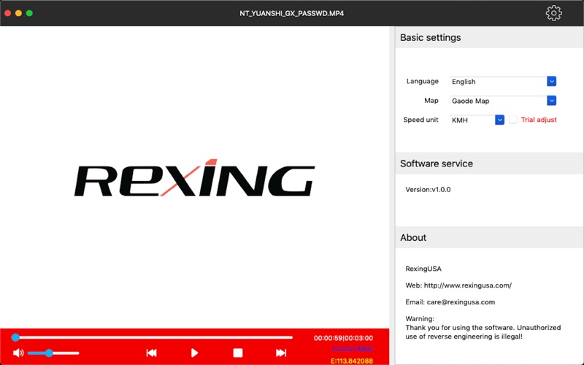Screen dimensions: 584x365
Task: Skip to the previous video
Action: click(x=151, y=353)
